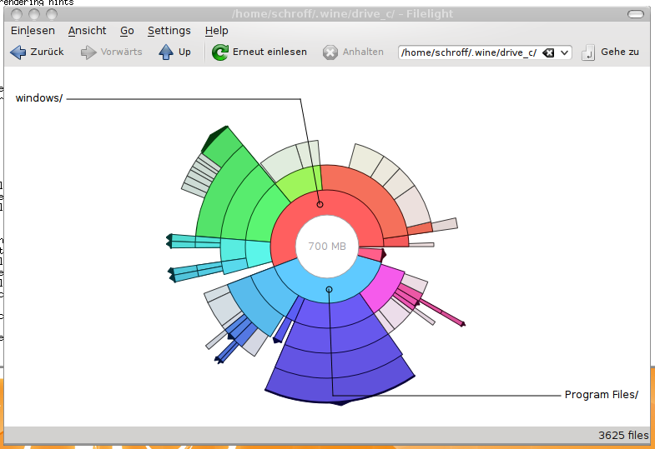655x449 pixels.
Task: Go up one directory with Up arrow
Action: (x=166, y=52)
